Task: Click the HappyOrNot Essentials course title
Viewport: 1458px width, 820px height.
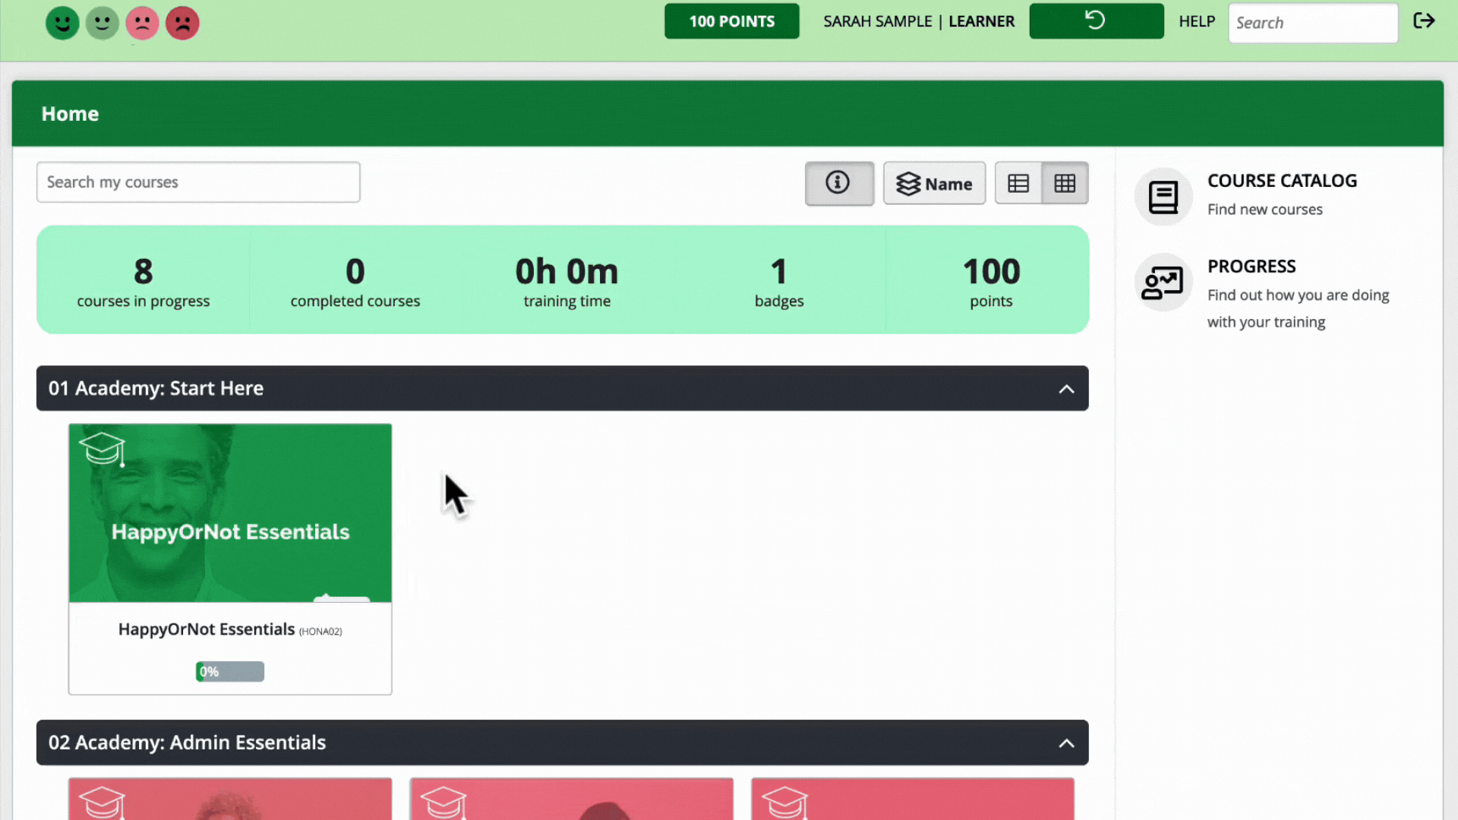Action: click(x=207, y=629)
